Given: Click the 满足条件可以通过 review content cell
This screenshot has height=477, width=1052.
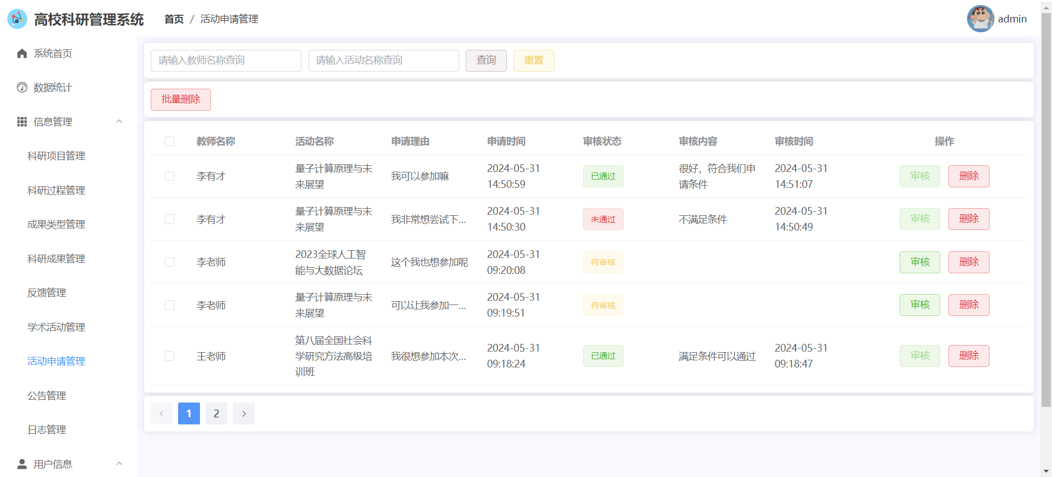Looking at the screenshot, I should pos(717,356).
